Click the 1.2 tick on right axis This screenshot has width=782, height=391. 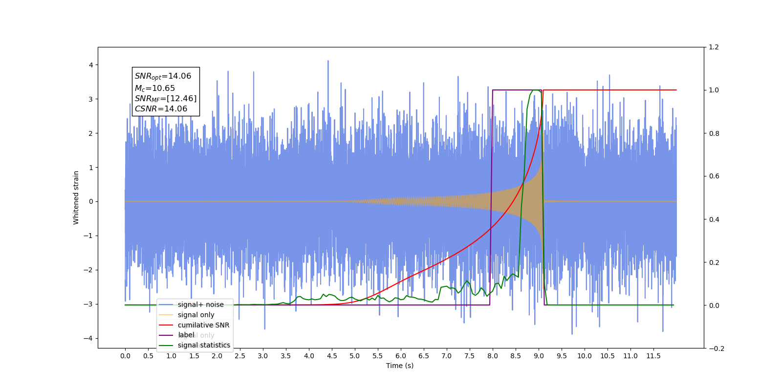point(714,47)
